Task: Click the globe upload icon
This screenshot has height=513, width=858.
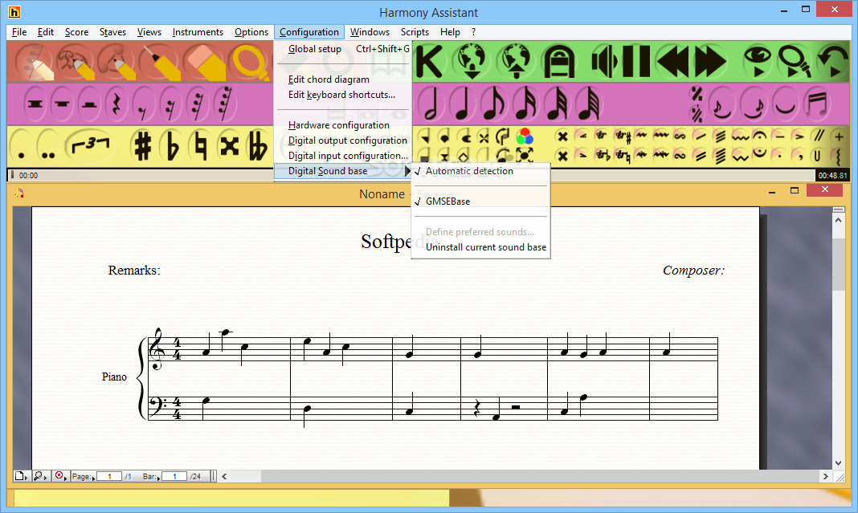Action: 515,62
